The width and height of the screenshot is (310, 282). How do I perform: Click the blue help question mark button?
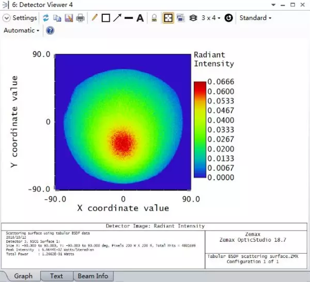coord(50,31)
